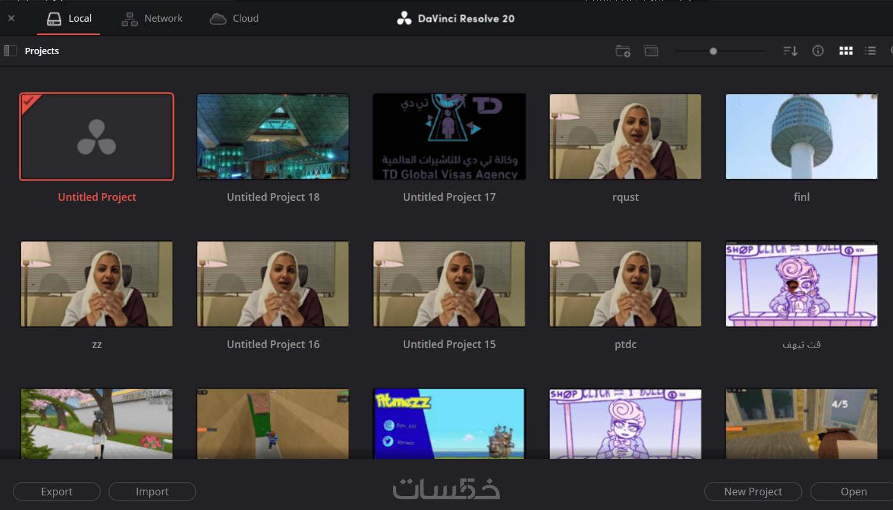Click the "قث ئيهف" project name
Image resolution: width=893 pixels, height=510 pixels.
[x=802, y=344]
